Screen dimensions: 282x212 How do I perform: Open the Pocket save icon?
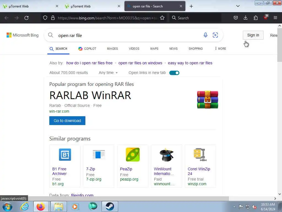(236, 18)
